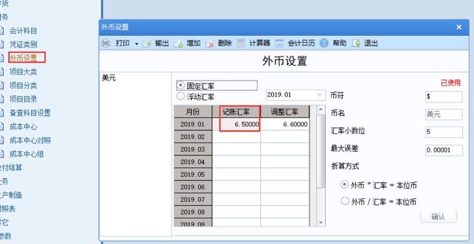Open the 计算器 calculator icon

point(241,43)
